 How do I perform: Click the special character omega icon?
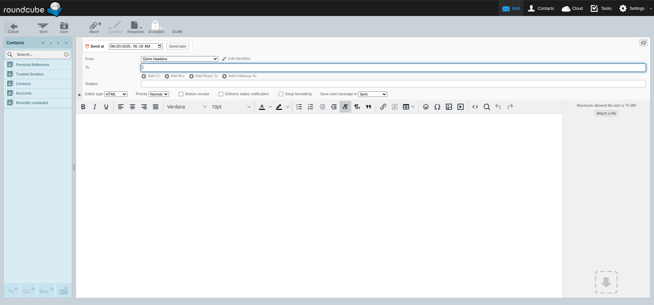(x=437, y=107)
